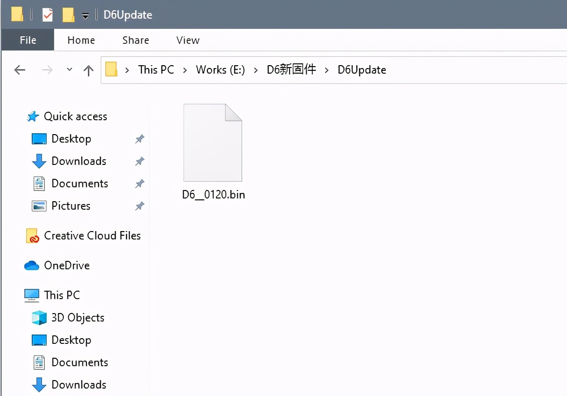Open the File menu tab
Image resolution: width=567 pixels, height=396 pixels.
click(28, 40)
